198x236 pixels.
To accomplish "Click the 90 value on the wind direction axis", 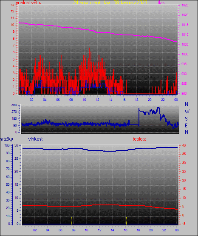I will coord(15,126).
